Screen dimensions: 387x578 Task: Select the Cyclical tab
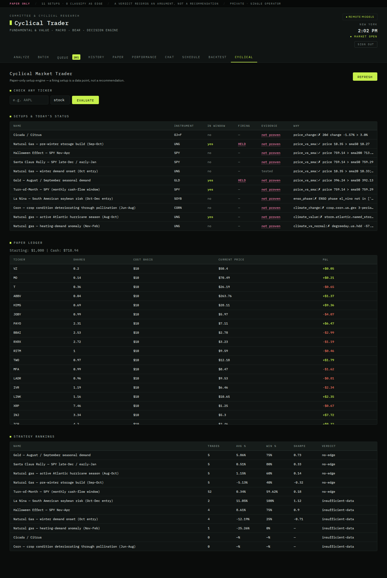(244, 57)
